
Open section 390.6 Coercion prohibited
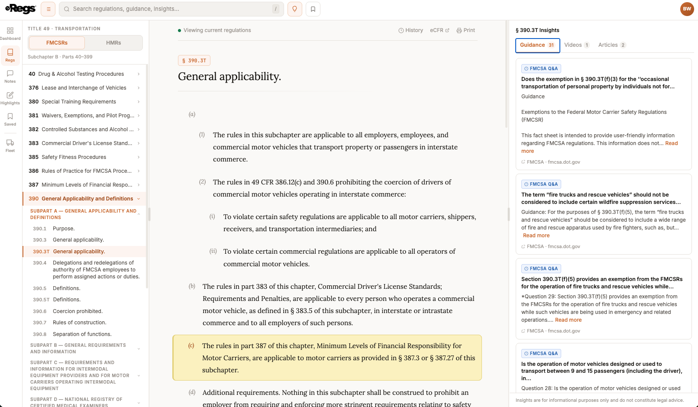pos(84,311)
